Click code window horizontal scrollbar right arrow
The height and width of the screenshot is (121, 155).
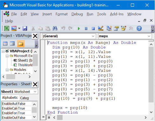(x=145, y=118)
